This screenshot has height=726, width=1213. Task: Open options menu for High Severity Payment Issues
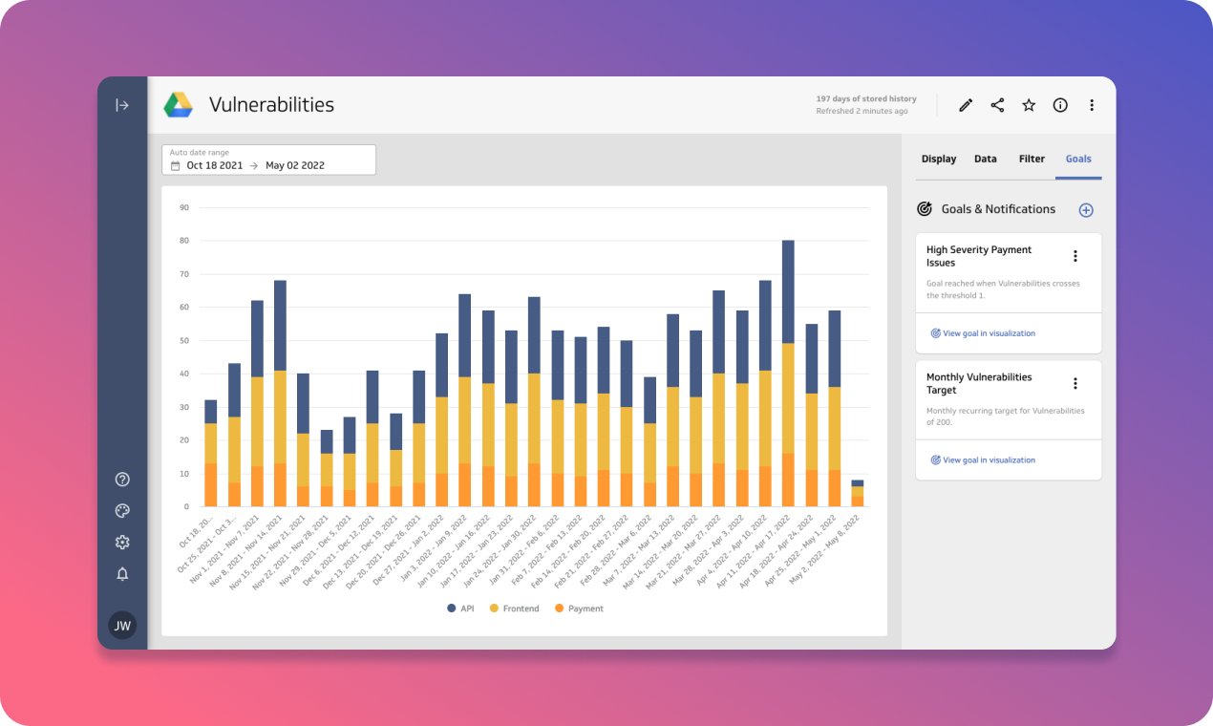coord(1075,255)
